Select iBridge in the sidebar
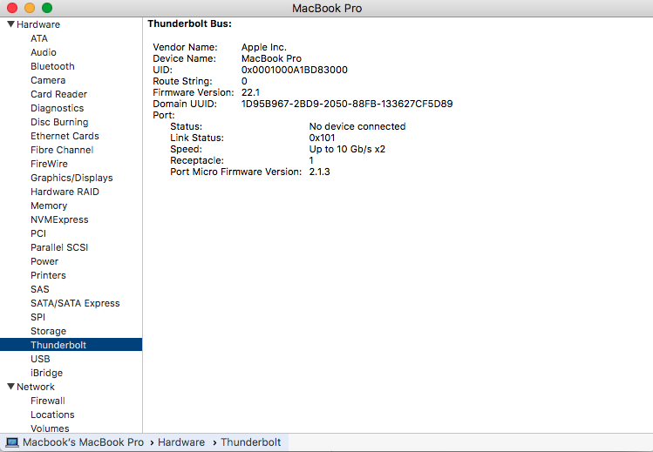653x452 pixels. pyautogui.click(x=47, y=373)
